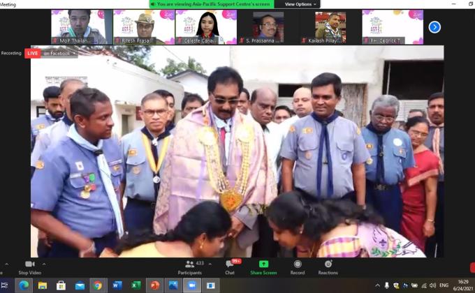This screenshot has height=293, width=475.
Task: Start recording with the Record button
Action: click(x=298, y=268)
